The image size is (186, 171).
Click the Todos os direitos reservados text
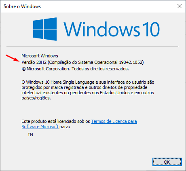click(100, 69)
